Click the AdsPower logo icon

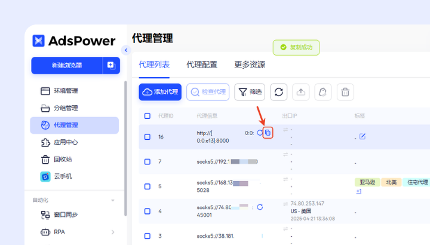(38, 41)
